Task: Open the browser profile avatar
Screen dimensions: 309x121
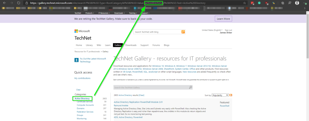Action: 297,3
